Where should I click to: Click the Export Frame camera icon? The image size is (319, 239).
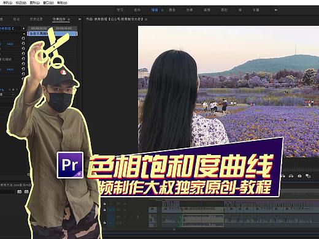(x=299, y=176)
